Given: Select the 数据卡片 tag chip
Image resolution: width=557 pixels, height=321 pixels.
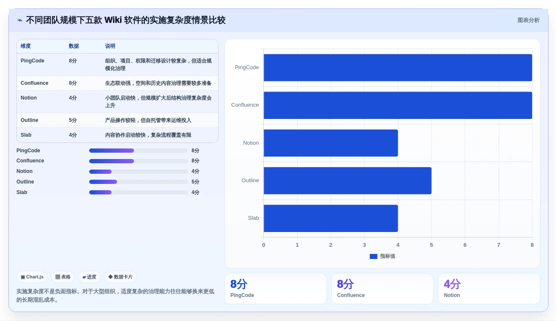Looking at the screenshot, I should pos(120,277).
